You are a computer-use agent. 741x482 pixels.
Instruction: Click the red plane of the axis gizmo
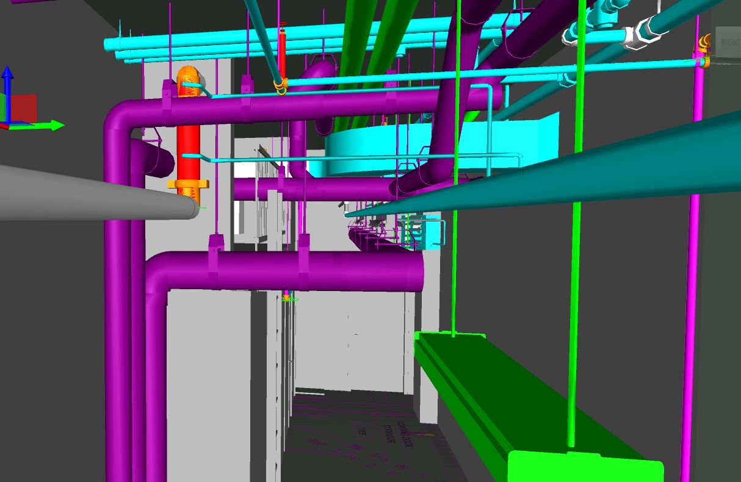tap(25, 108)
